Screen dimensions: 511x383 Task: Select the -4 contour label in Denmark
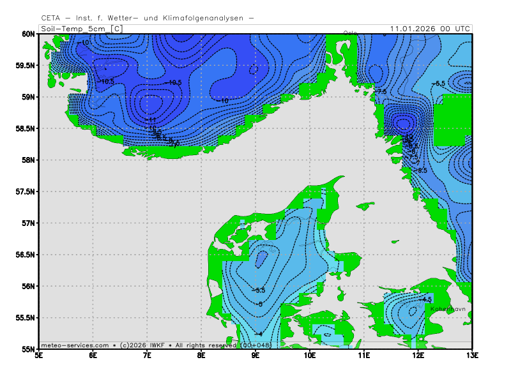259,334
